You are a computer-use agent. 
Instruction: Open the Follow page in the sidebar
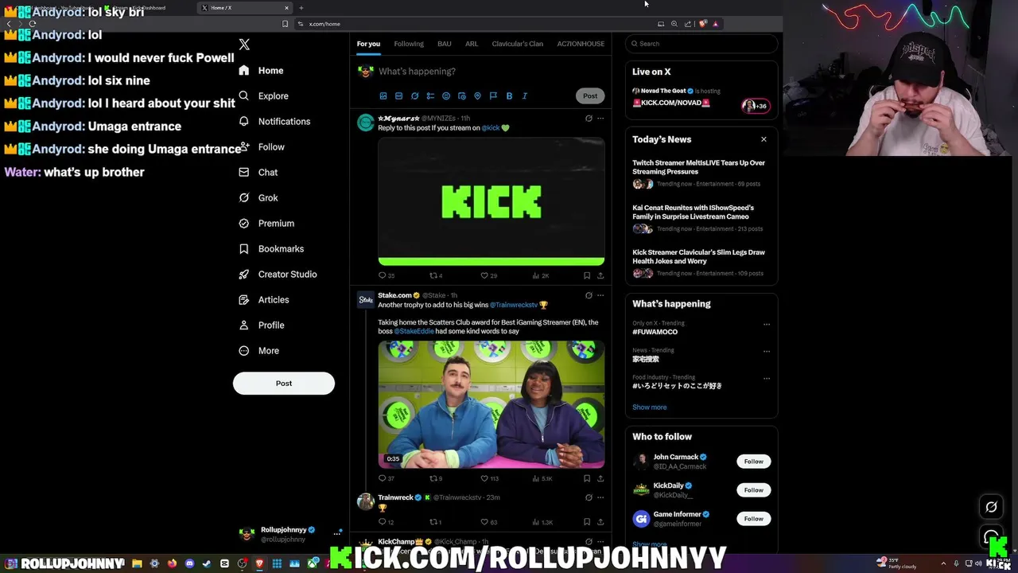coord(262,147)
